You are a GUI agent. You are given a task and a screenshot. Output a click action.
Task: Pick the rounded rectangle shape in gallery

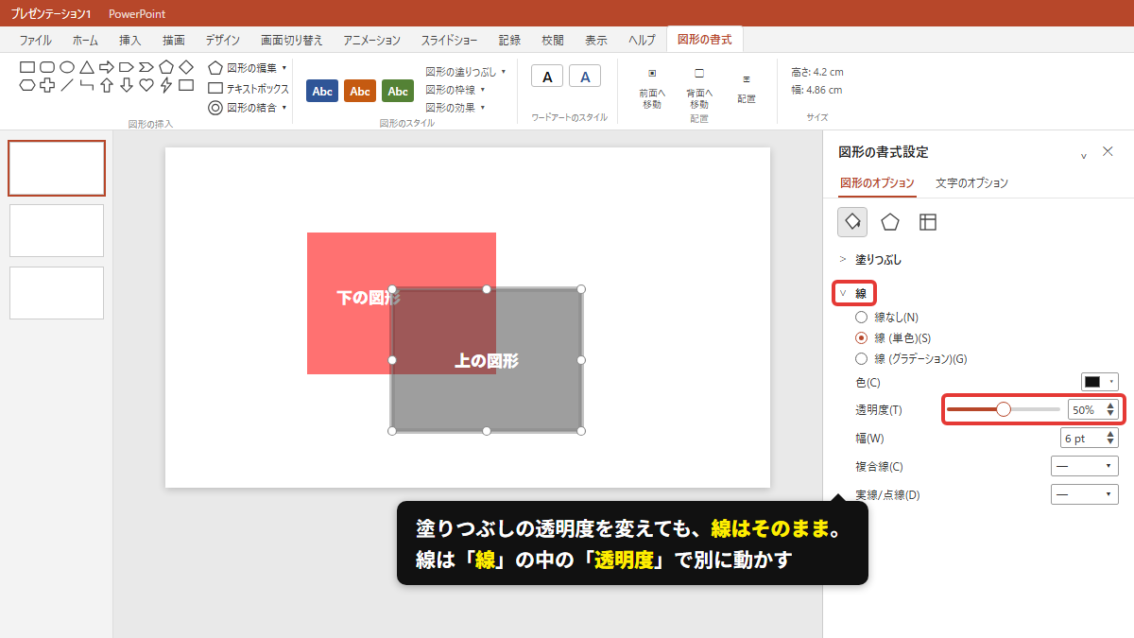pos(47,67)
